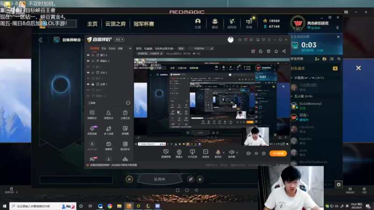Collapse 小祖宗 friend group
374x210 pixels.
pos(292,78)
